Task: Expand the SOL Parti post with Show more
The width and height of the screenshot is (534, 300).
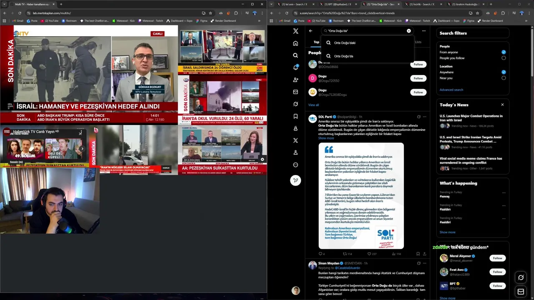Action: coord(326,138)
